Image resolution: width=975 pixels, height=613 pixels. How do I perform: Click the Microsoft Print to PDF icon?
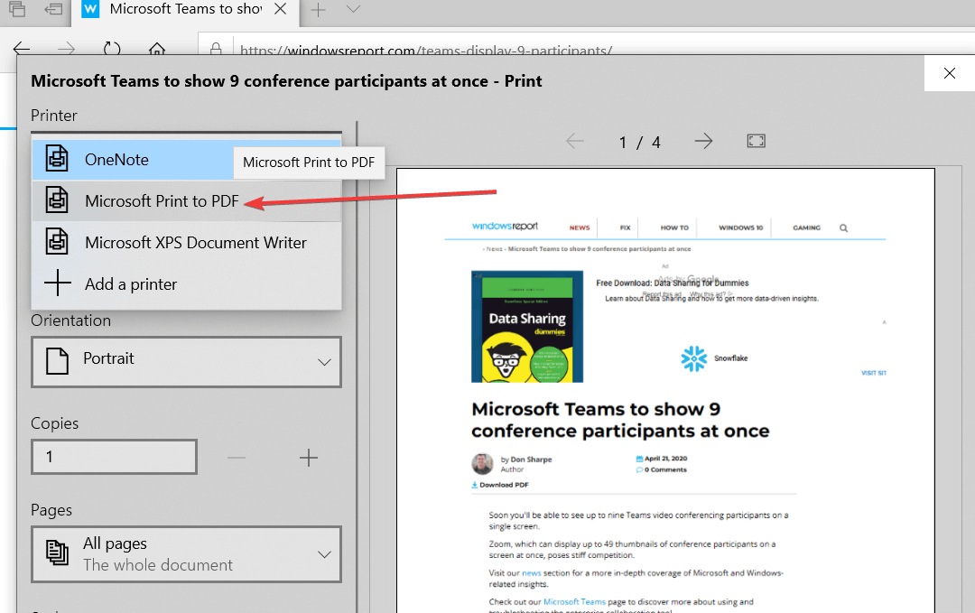(x=57, y=200)
